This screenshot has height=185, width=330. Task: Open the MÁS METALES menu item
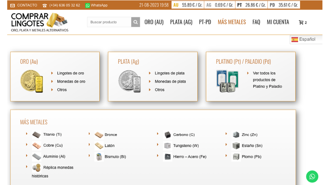tap(232, 22)
